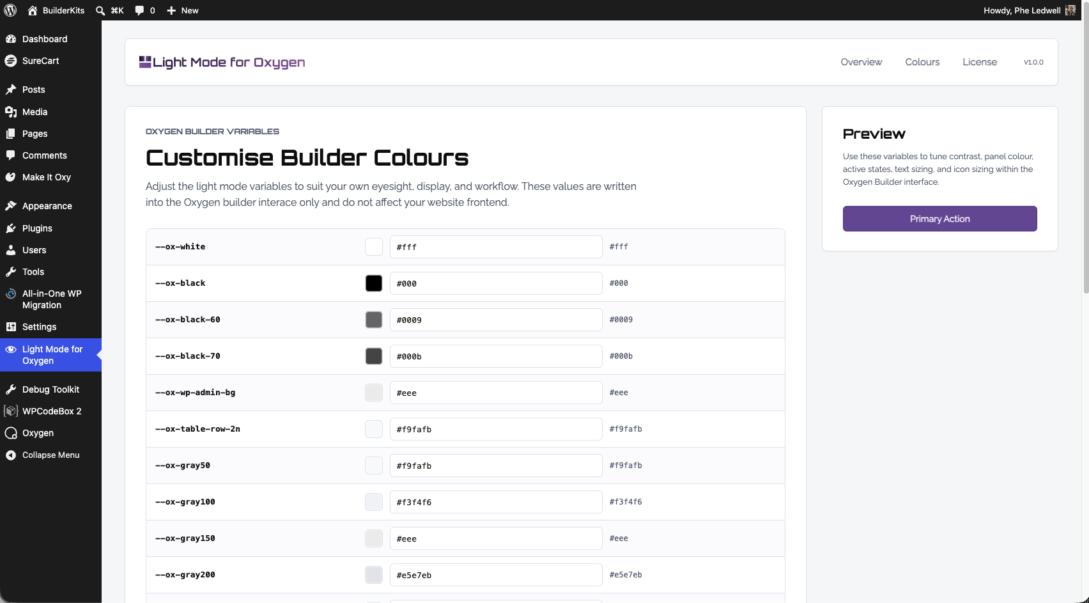Click the Posts pushpin icon
1089x603 pixels.
(x=11, y=90)
